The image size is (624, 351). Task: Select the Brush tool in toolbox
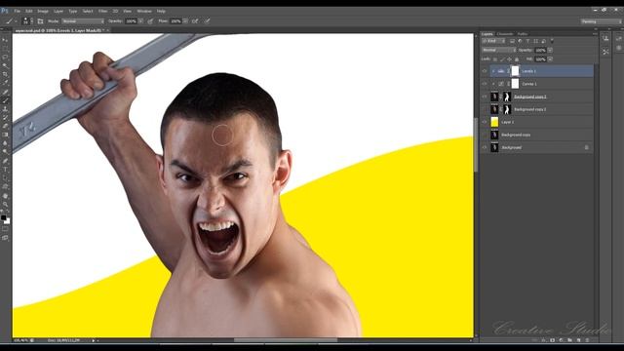tap(5, 100)
